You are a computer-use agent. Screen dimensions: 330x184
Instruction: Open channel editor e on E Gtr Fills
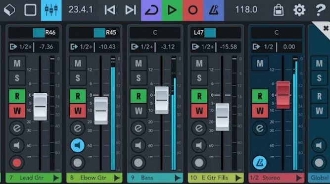(199, 128)
